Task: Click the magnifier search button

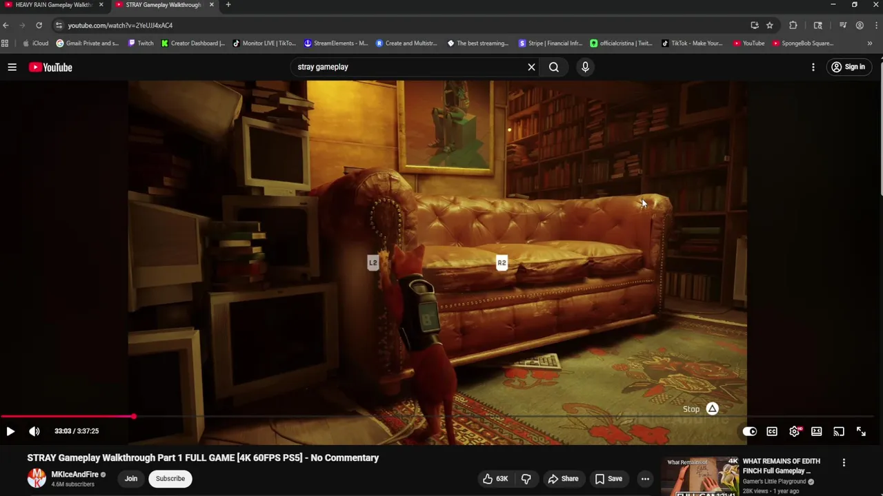Action: click(x=554, y=67)
